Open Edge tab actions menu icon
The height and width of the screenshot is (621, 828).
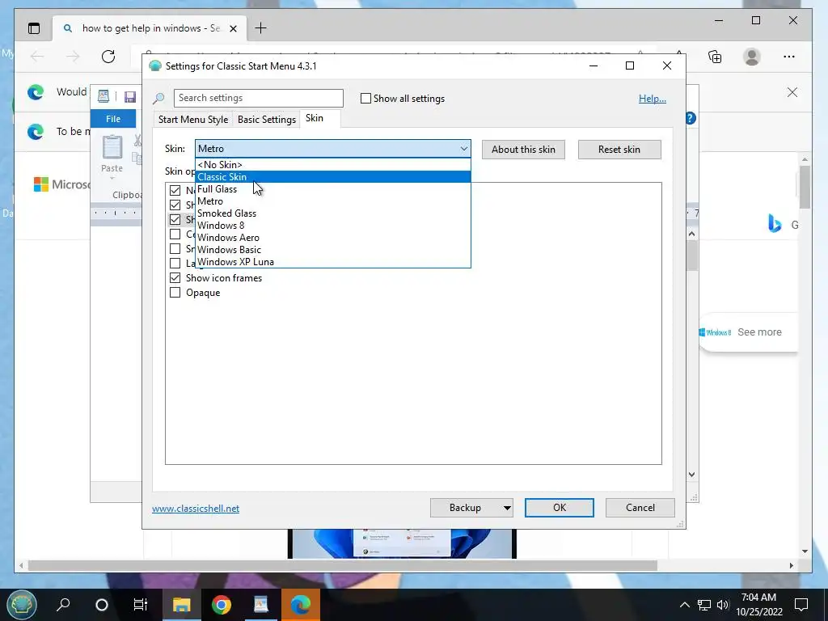[x=34, y=28]
